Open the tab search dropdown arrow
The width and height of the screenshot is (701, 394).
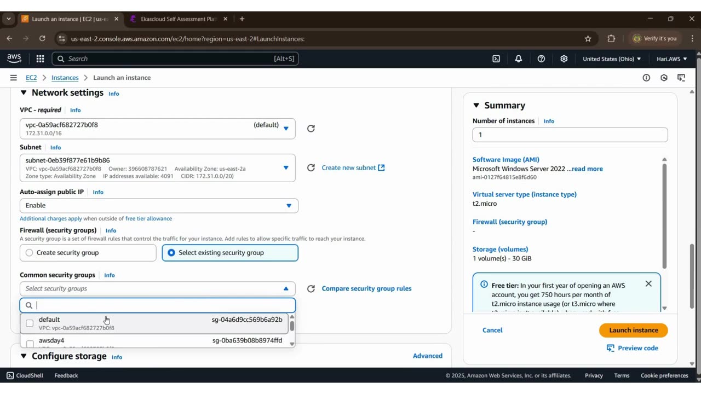pos(8,19)
